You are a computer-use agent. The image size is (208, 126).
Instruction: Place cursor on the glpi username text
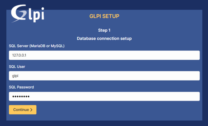15,76
